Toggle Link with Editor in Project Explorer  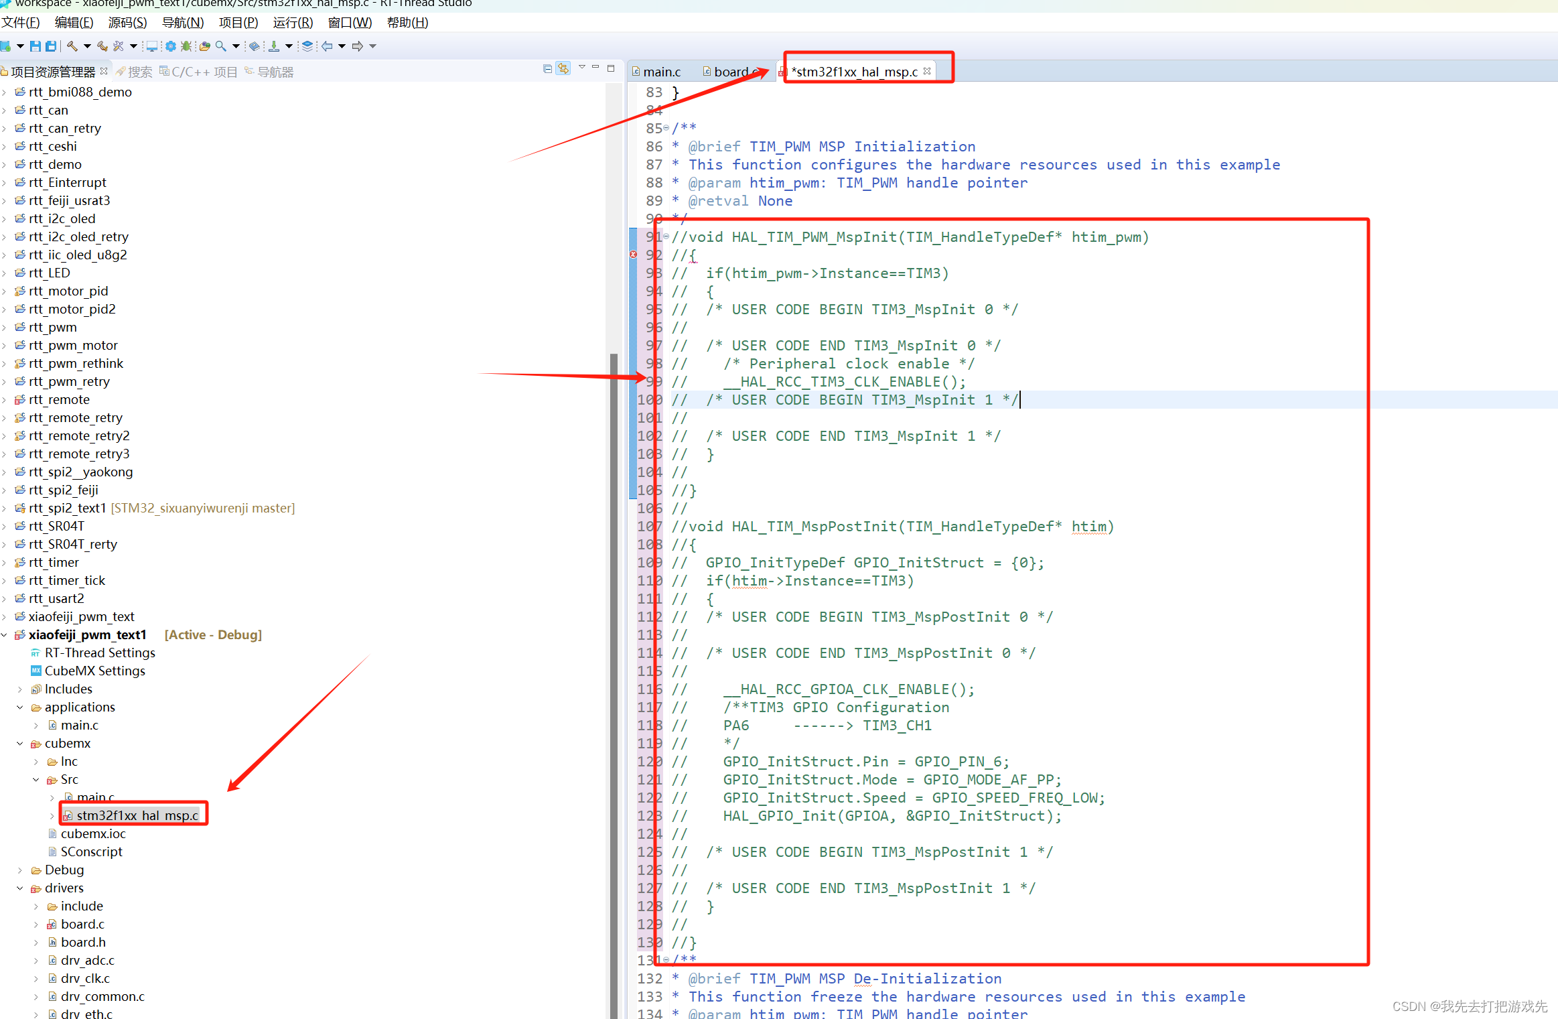(563, 68)
